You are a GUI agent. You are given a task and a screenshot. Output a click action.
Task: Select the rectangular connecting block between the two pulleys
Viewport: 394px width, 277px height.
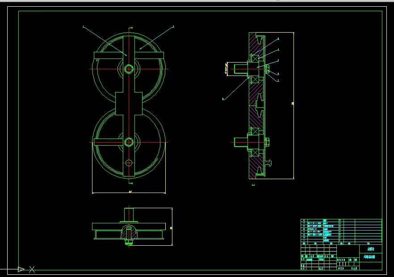tap(129, 104)
